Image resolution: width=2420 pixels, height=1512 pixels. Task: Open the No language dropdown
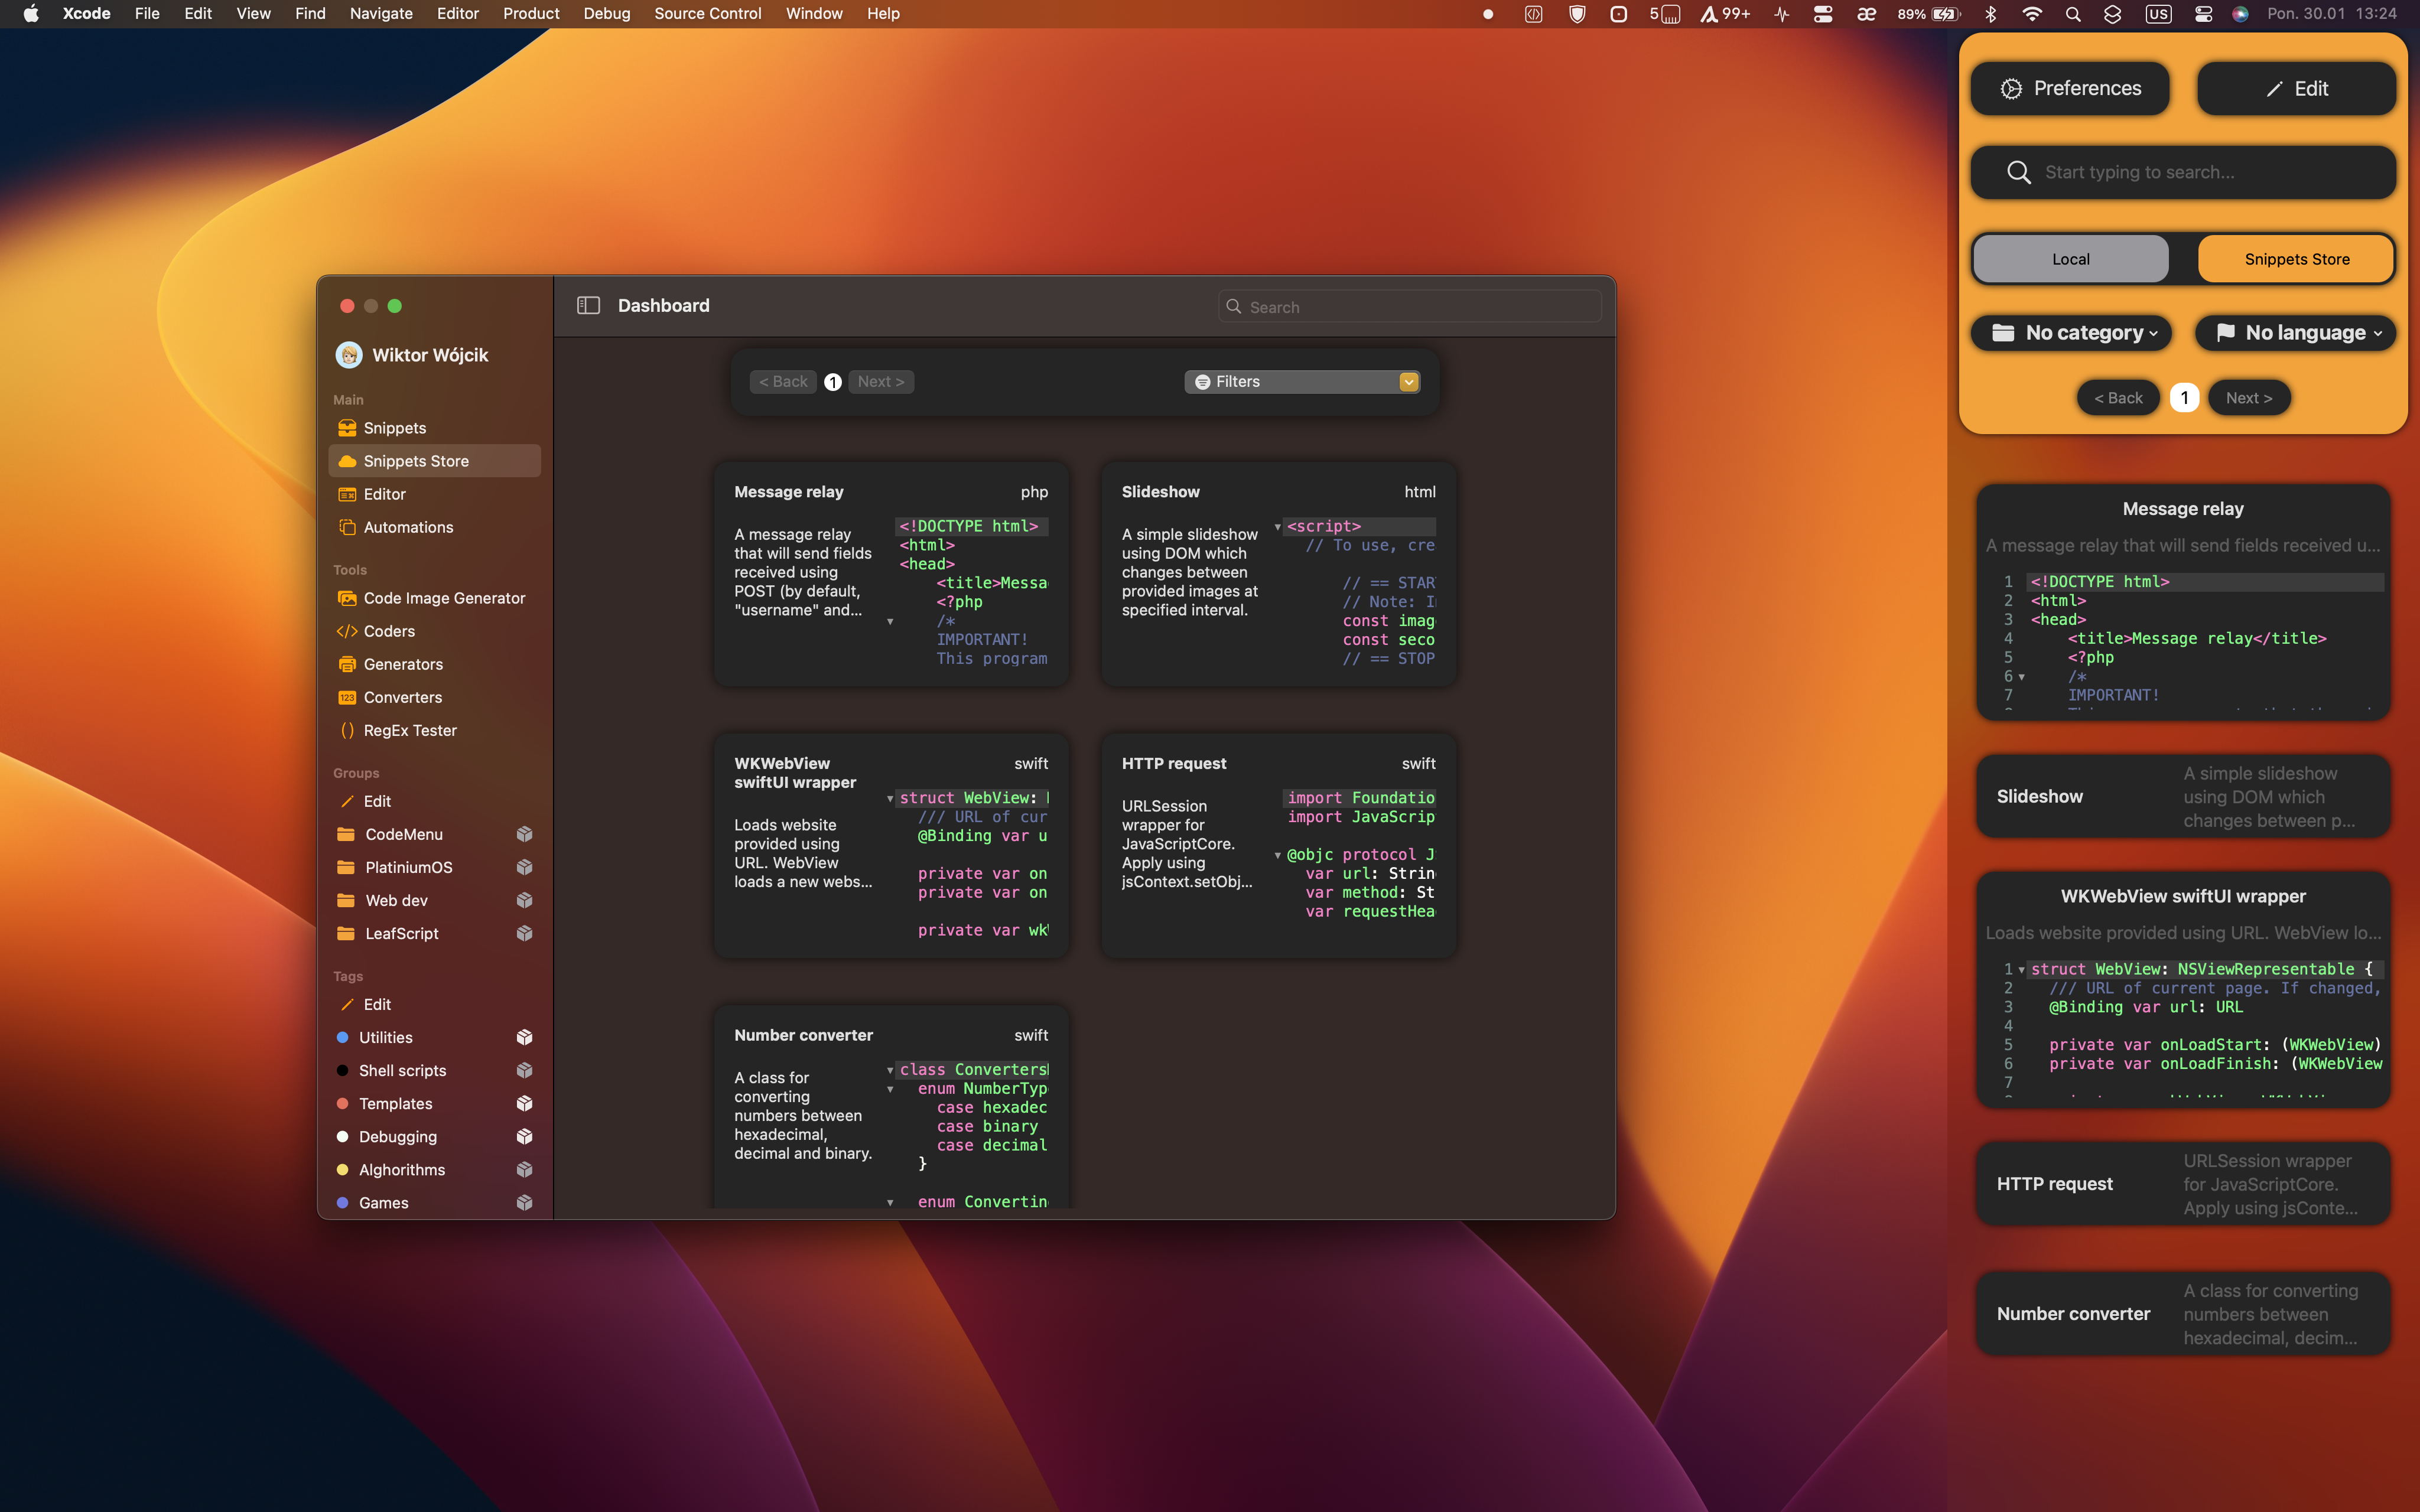click(2295, 332)
